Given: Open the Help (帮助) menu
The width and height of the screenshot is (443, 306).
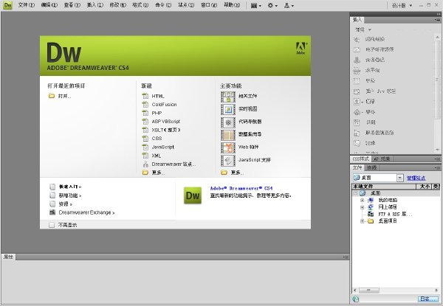Looking at the screenshot, I should click(232, 5).
